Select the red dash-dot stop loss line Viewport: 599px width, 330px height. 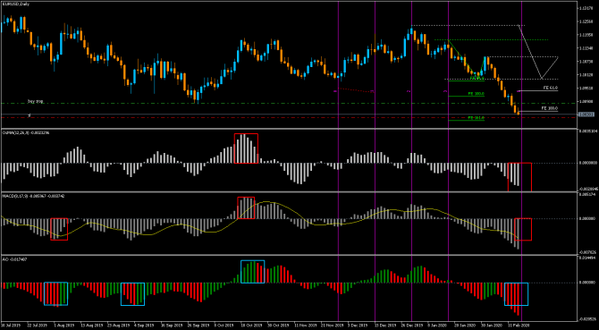click(x=289, y=118)
